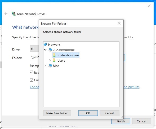Click the Users shared folder icon
156x129 pixels.
[54, 60]
